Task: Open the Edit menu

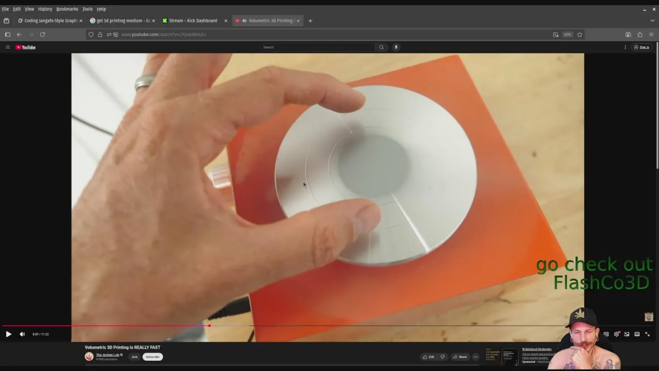Action: (x=16, y=9)
